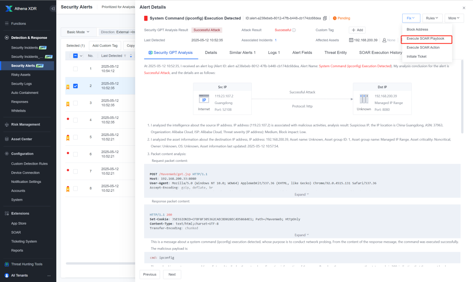Open Associated Incidents link 1
The width and height of the screenshot is (473, 282).
pyautogui.click(x=276, y=40)
